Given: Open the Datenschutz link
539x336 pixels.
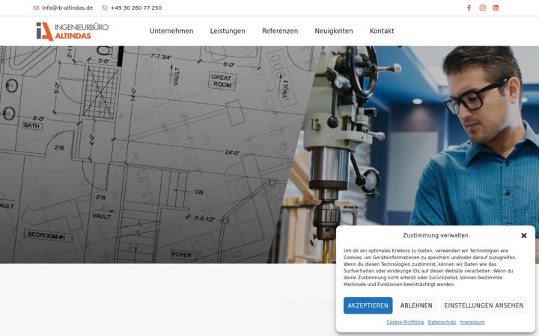Looking at the screenshot, I should click(x=442, y=323).
